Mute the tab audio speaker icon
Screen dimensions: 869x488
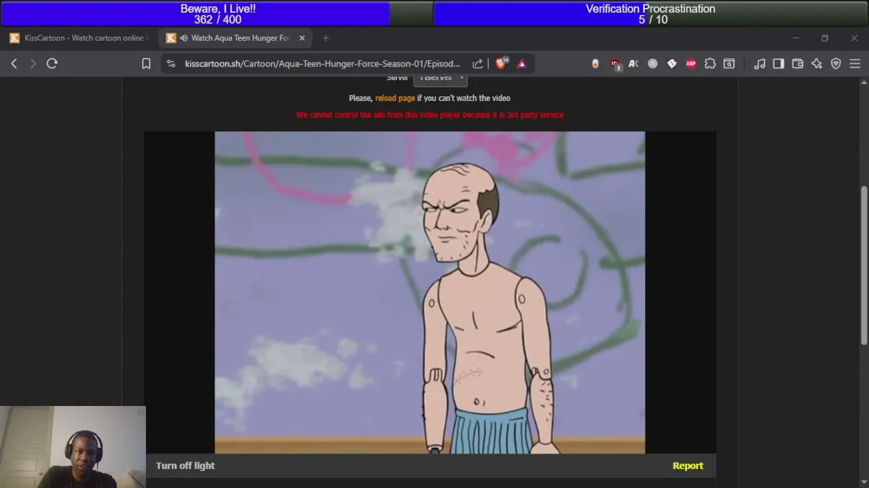pos(183,38)
